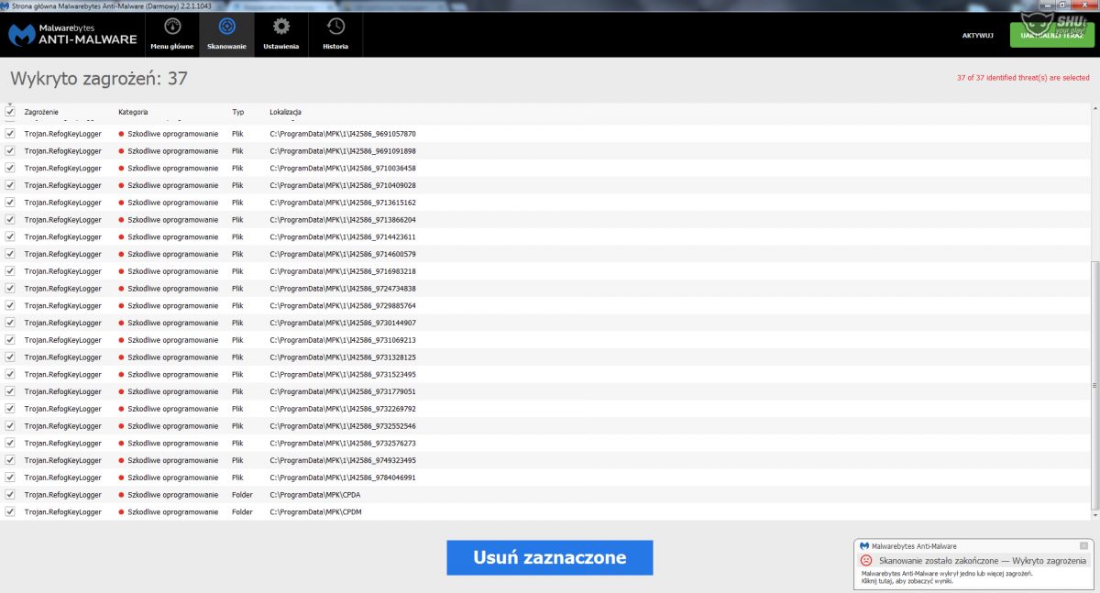
Task: Sort by Zagrożenie column header
Action: [42, 112]
